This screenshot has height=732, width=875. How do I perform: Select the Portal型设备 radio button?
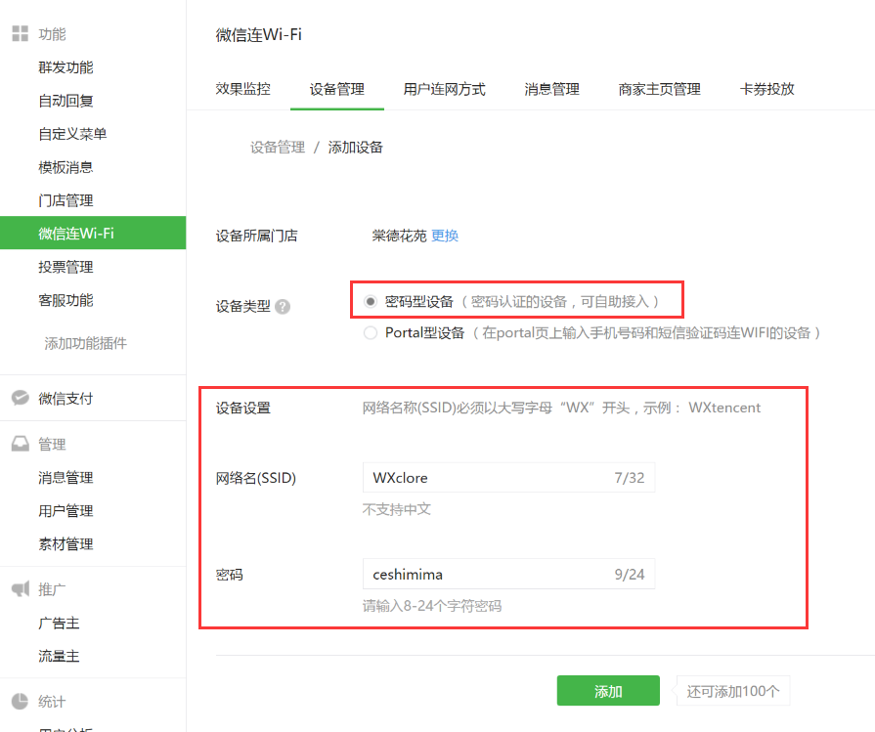[x=371, y=332]
